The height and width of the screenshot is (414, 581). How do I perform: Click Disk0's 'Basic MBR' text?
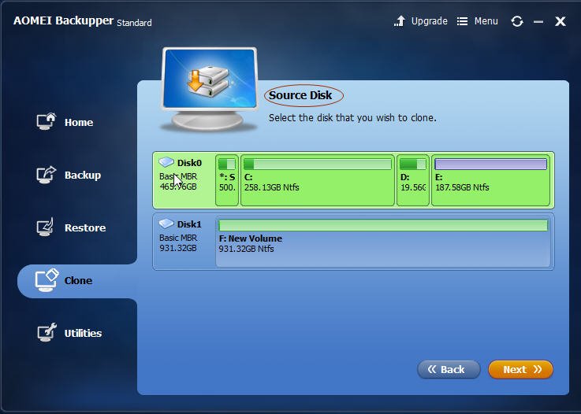point(178,176)
